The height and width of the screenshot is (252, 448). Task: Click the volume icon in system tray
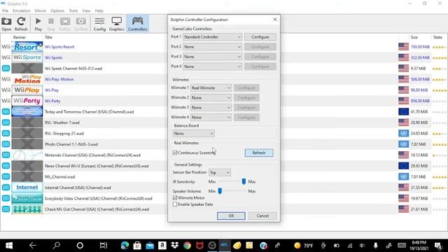click(363, 246)
